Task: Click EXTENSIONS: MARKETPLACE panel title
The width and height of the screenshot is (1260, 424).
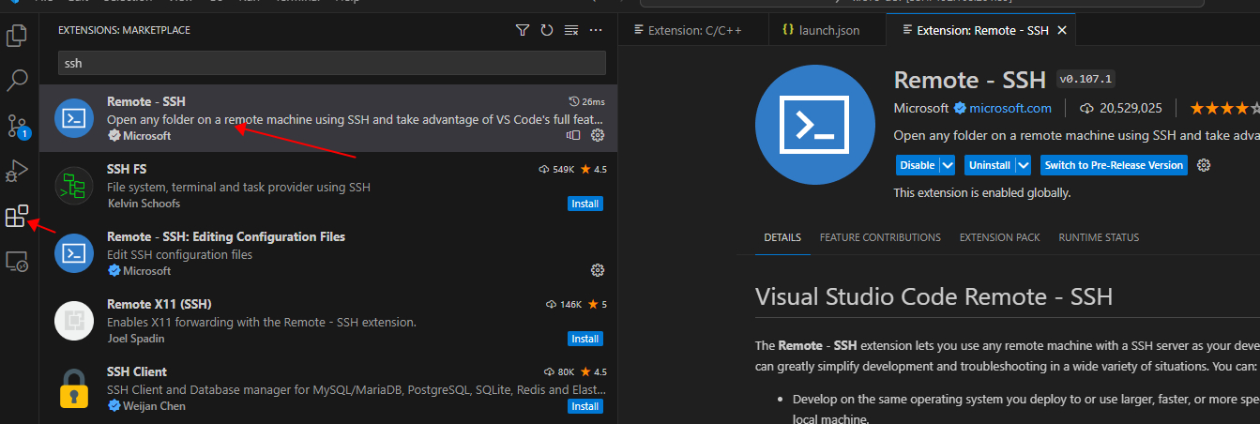Action: pyautogui.click(x=124, y=31)
